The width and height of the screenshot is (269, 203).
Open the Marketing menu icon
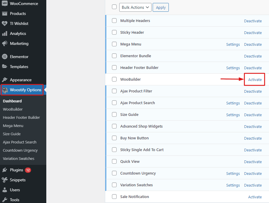click(5, 43)
